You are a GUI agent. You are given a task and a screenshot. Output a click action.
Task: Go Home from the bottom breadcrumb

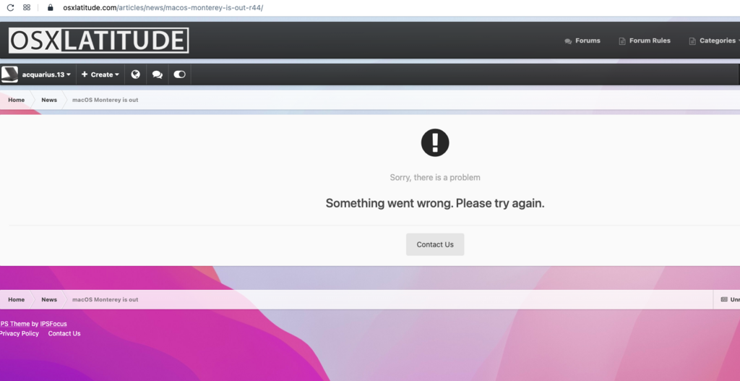click(16, 300)
